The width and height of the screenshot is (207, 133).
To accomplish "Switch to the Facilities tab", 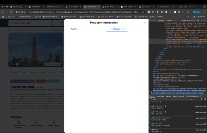I will (75, 29).
